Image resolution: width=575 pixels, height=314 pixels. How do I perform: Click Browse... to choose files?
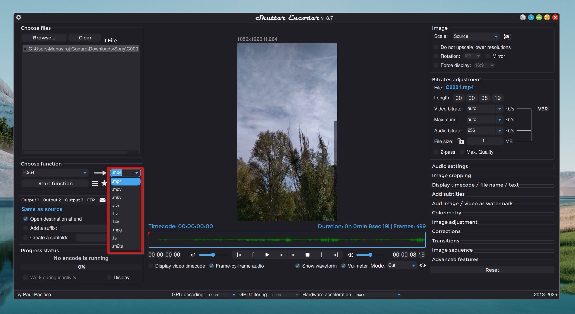point(44,38)
